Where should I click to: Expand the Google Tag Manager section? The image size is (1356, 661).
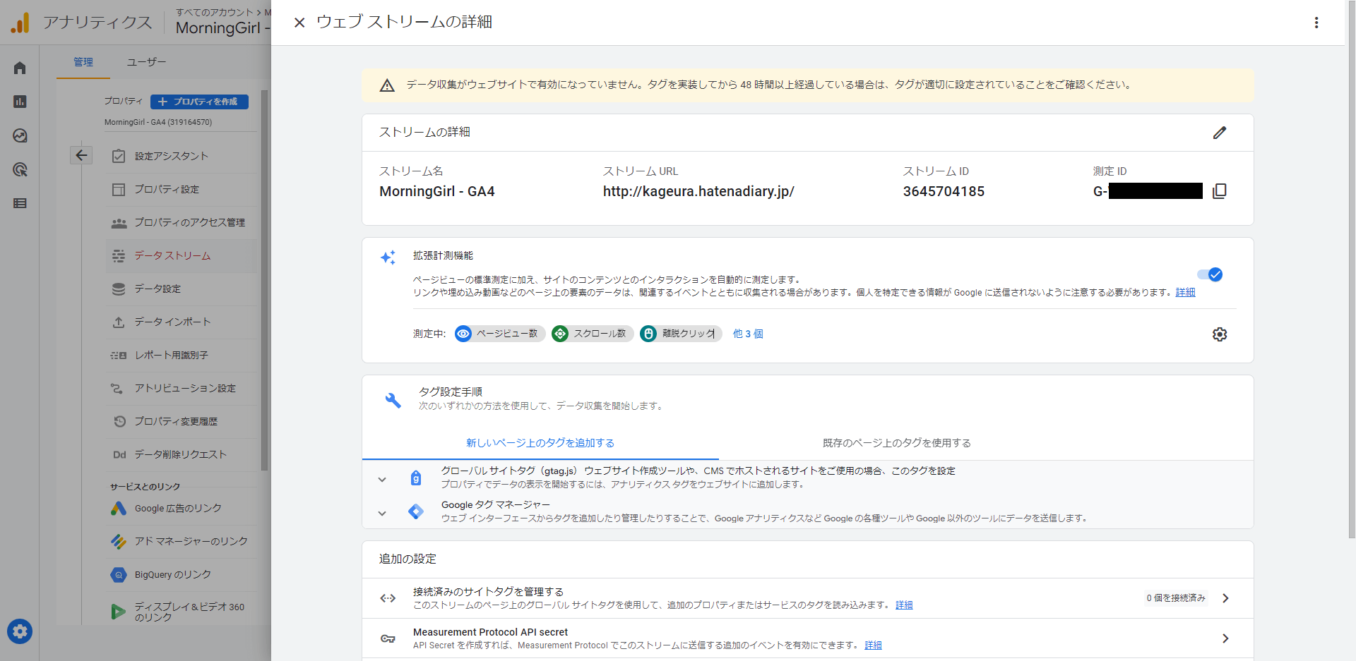point(382,513)
